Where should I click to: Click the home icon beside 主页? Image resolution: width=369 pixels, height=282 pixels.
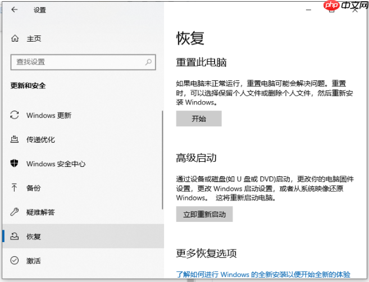[x=15, y=38]
